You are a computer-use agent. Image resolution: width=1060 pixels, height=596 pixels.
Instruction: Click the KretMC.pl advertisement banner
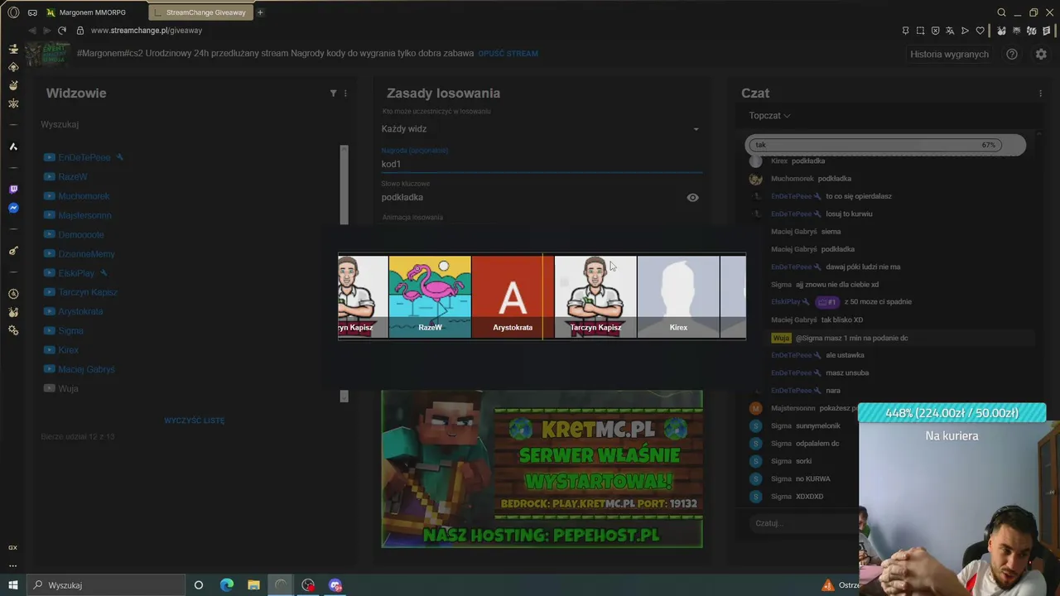[542, 469]
